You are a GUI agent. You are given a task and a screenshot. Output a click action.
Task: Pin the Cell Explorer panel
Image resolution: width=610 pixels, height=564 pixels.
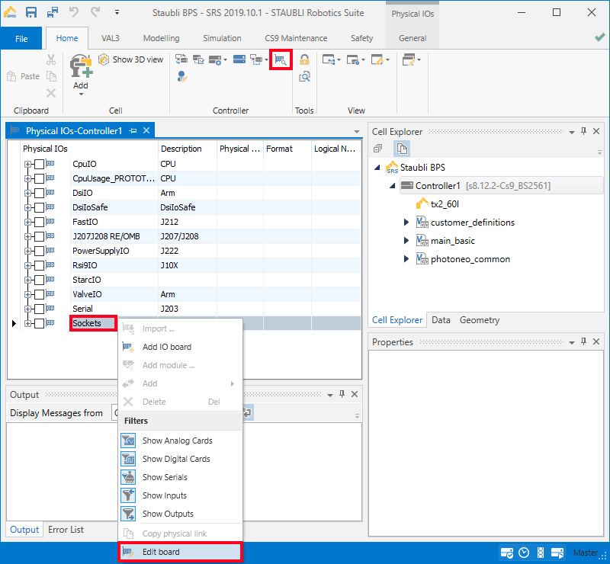[x=583, y=131]
